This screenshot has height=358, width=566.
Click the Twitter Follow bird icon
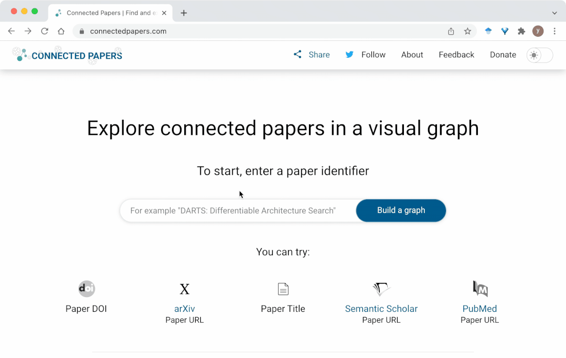point(349,55)
